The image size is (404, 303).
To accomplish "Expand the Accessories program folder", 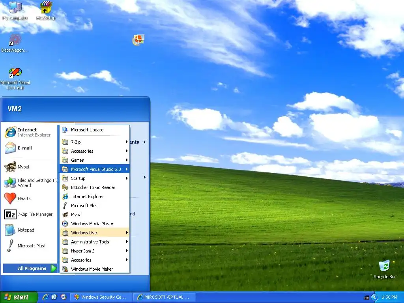I will click(95, 151).
